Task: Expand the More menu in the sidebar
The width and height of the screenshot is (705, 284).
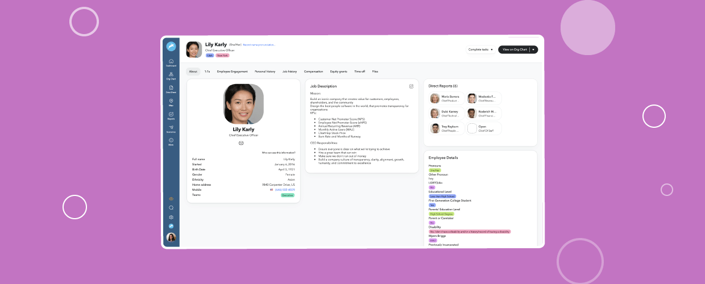Action: 171,141
